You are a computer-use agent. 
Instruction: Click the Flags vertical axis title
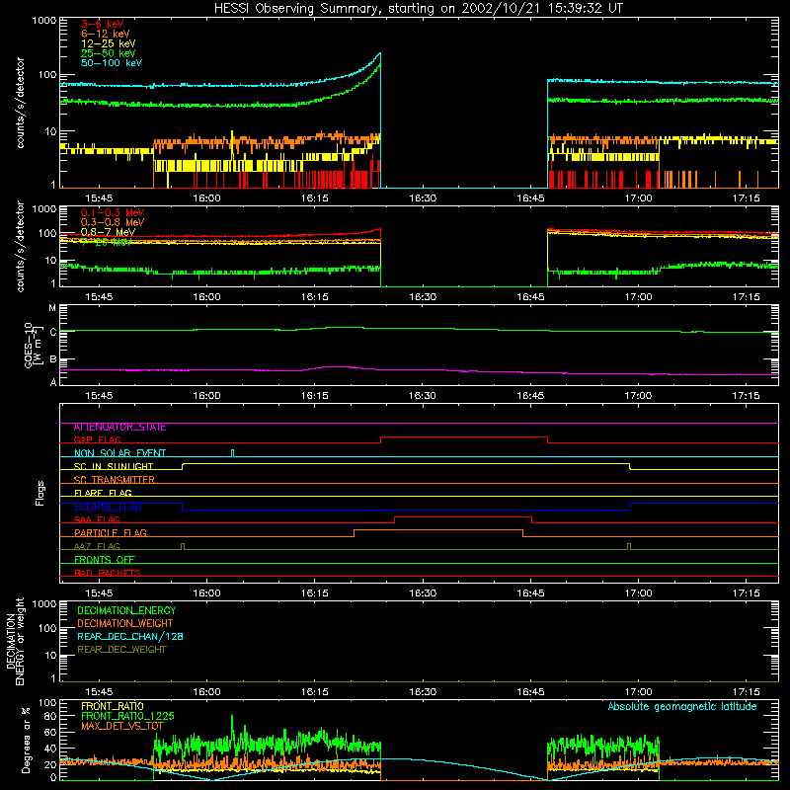pyautogui.click(x=39, y=493)
